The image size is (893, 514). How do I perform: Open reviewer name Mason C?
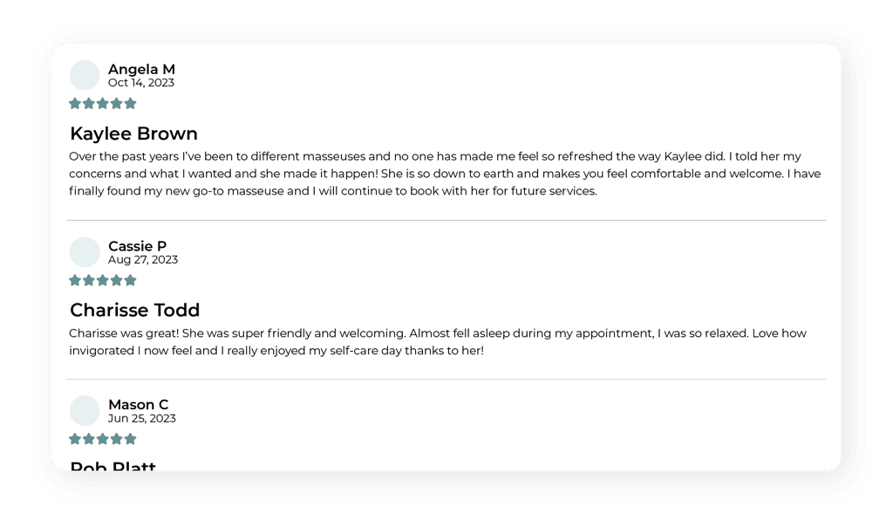pos(138,405)
